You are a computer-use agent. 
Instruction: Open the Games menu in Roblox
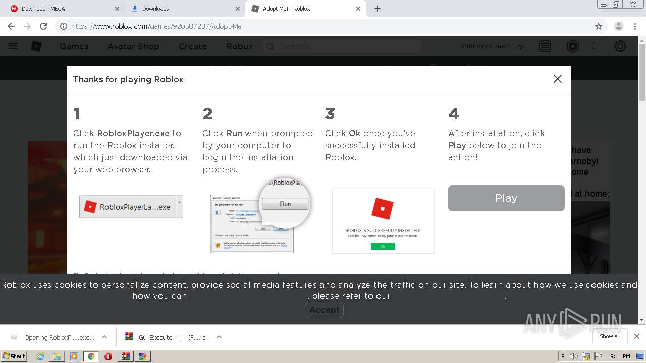[74, 46]
